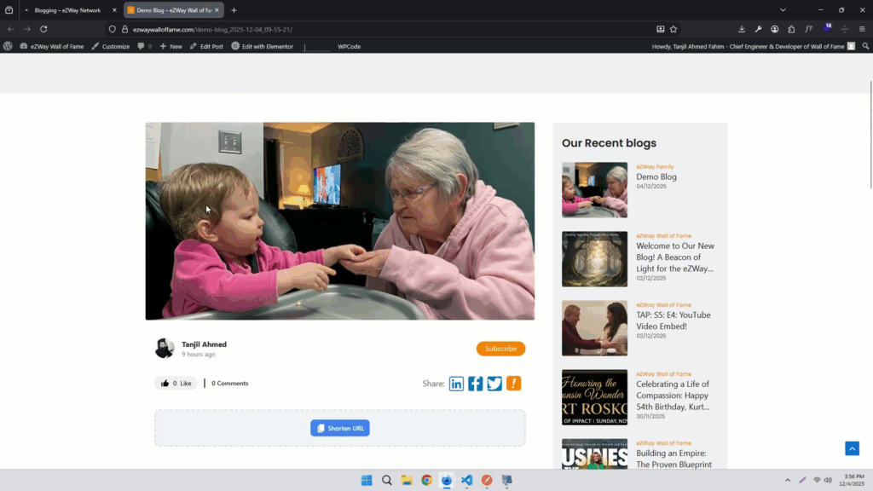Open the Firefox downloads panel
873x491 pixels.
point(742,29)
